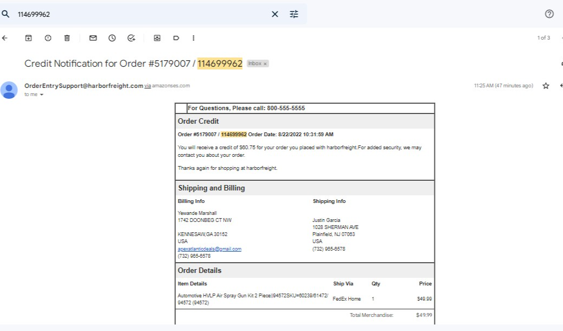The height and width of the screenshot is (331, 563).
Task: Click 'Billing Info' label
Action: point(191,201)
